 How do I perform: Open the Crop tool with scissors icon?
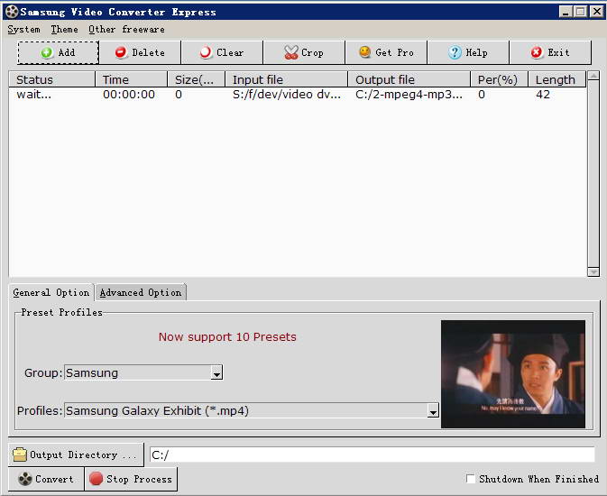pos(304,52)
